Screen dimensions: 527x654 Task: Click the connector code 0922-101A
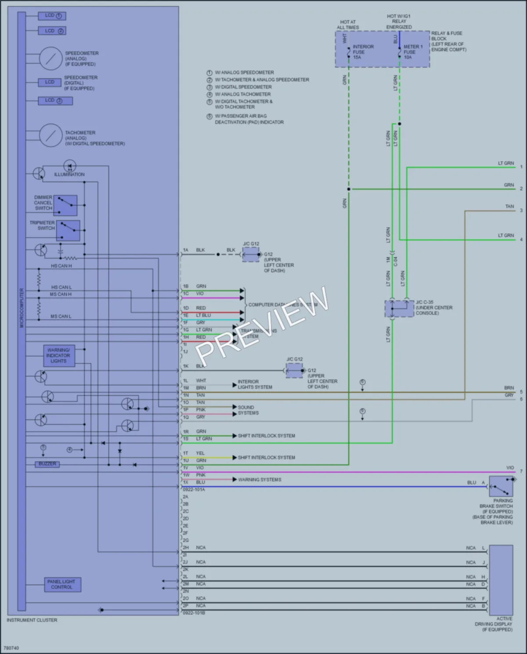coord(194,489)
